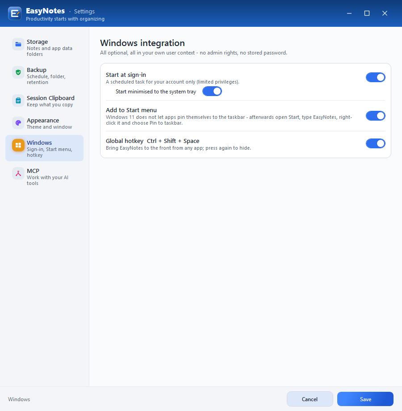Screen dimensions: 402x411
Task: Open the Storage settings section
Action: [44, 47]
